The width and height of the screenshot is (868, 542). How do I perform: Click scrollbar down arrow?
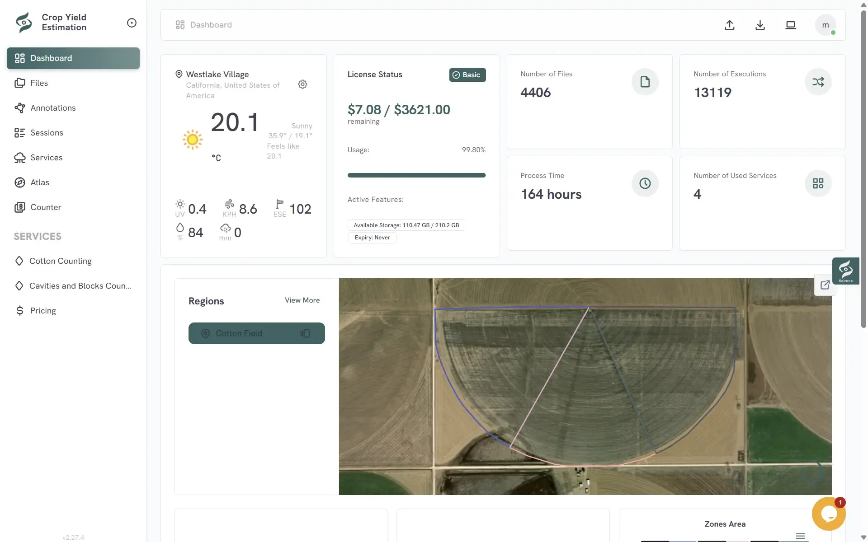863,537
